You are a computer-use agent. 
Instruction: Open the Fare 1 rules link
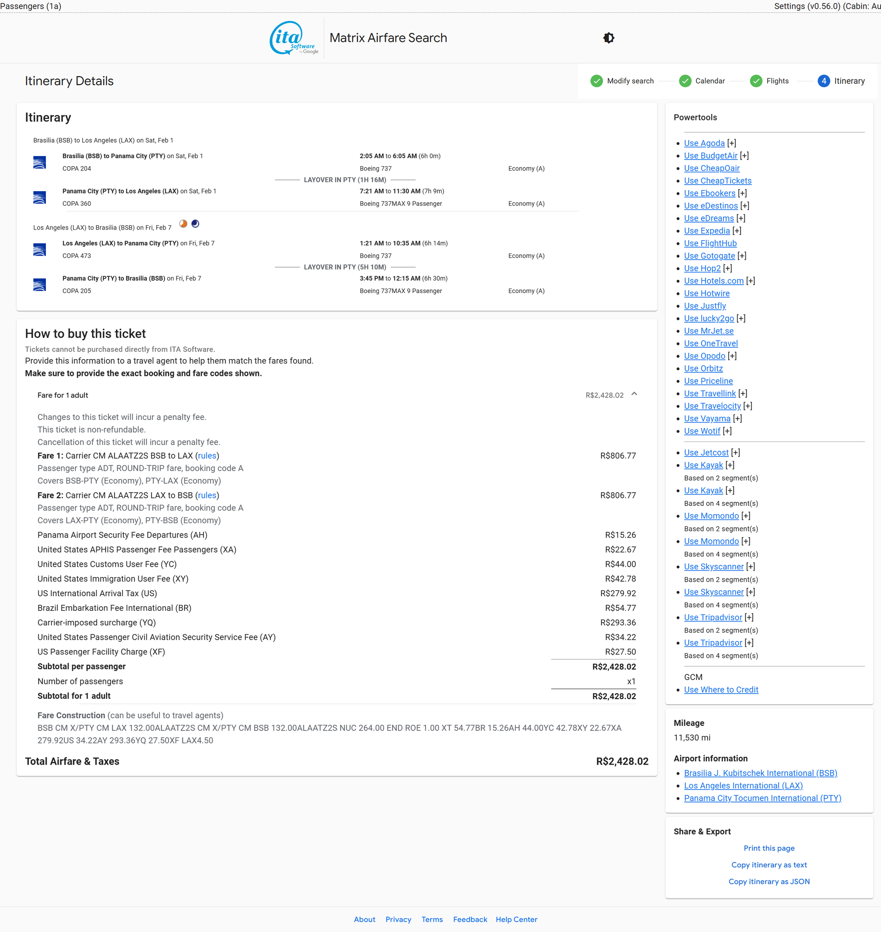[x=207, y=456]
